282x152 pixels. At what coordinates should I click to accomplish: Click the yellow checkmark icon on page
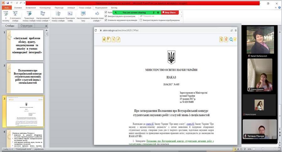[235, 39]
